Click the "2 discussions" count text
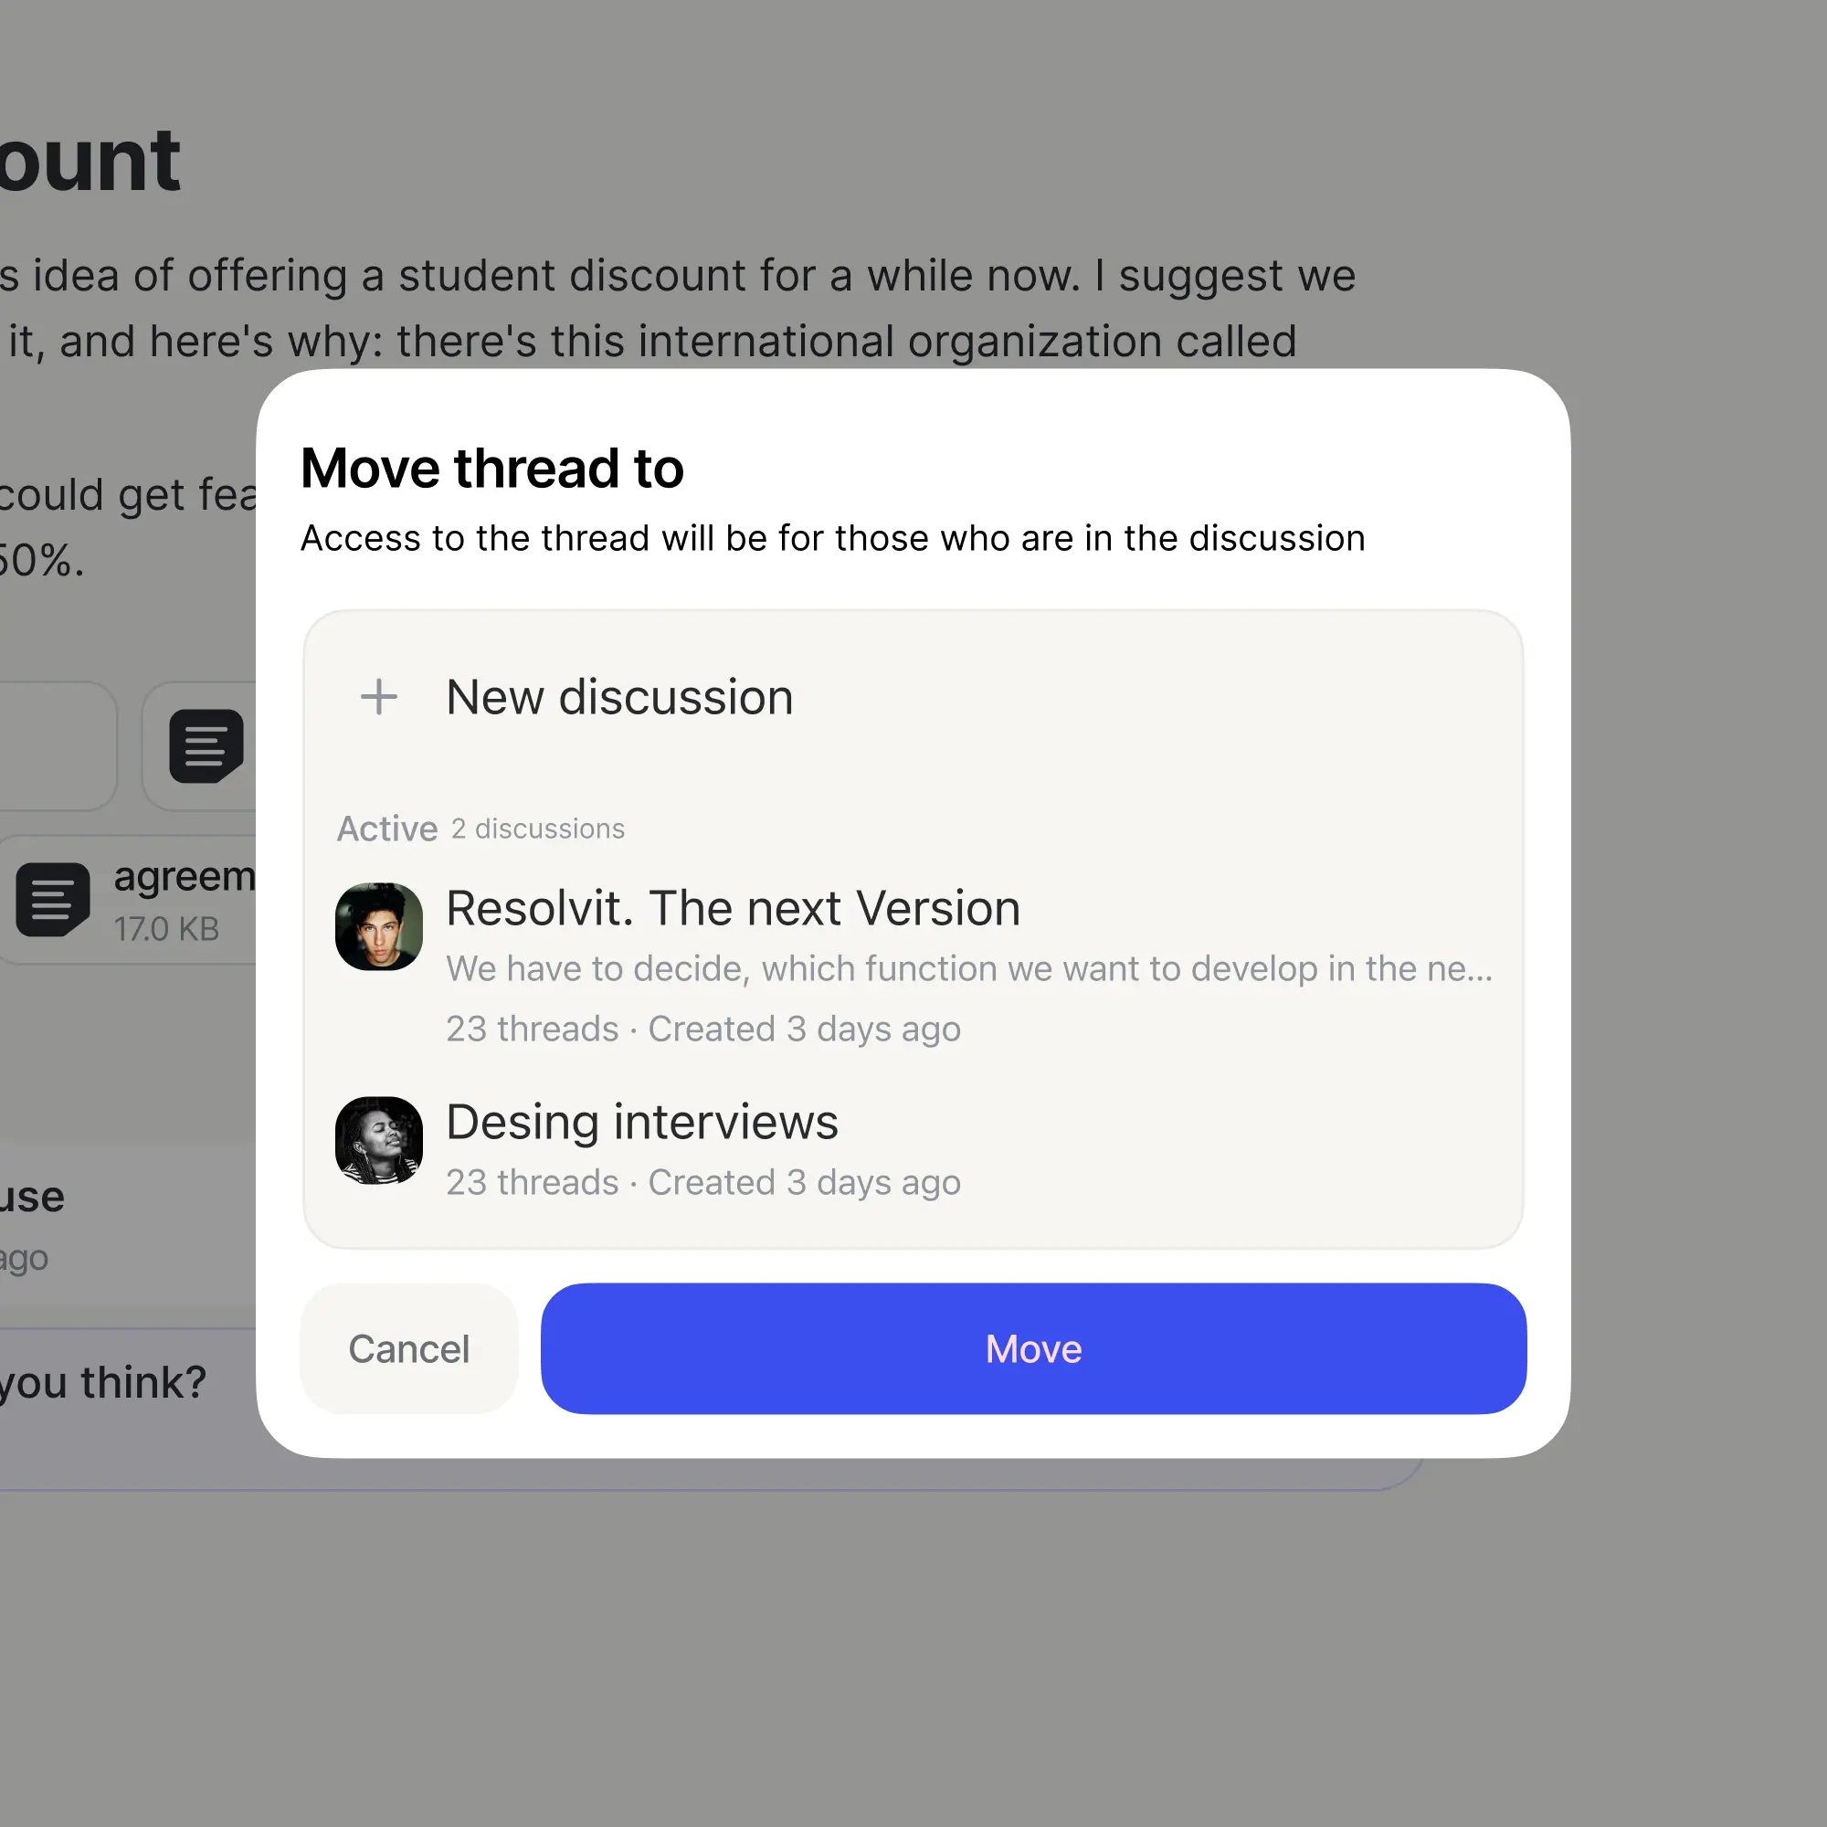Viewport: 1827px width, 1827px height. click(537, 829)
